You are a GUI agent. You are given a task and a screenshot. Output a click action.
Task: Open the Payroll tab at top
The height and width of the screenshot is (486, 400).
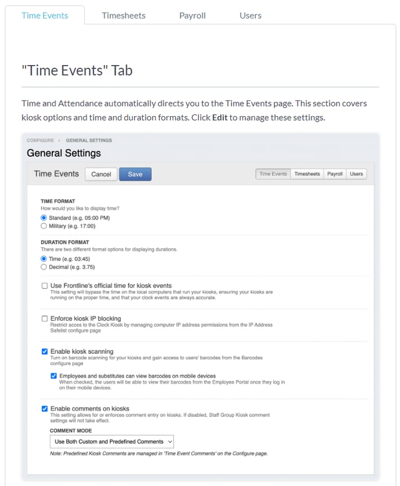click(192, 16)
